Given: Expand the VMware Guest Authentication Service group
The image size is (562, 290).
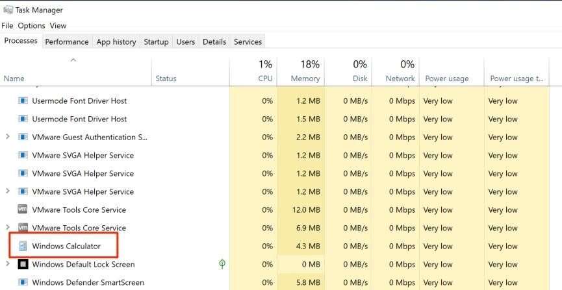Looking at the screenshot, I should point(8,137).
